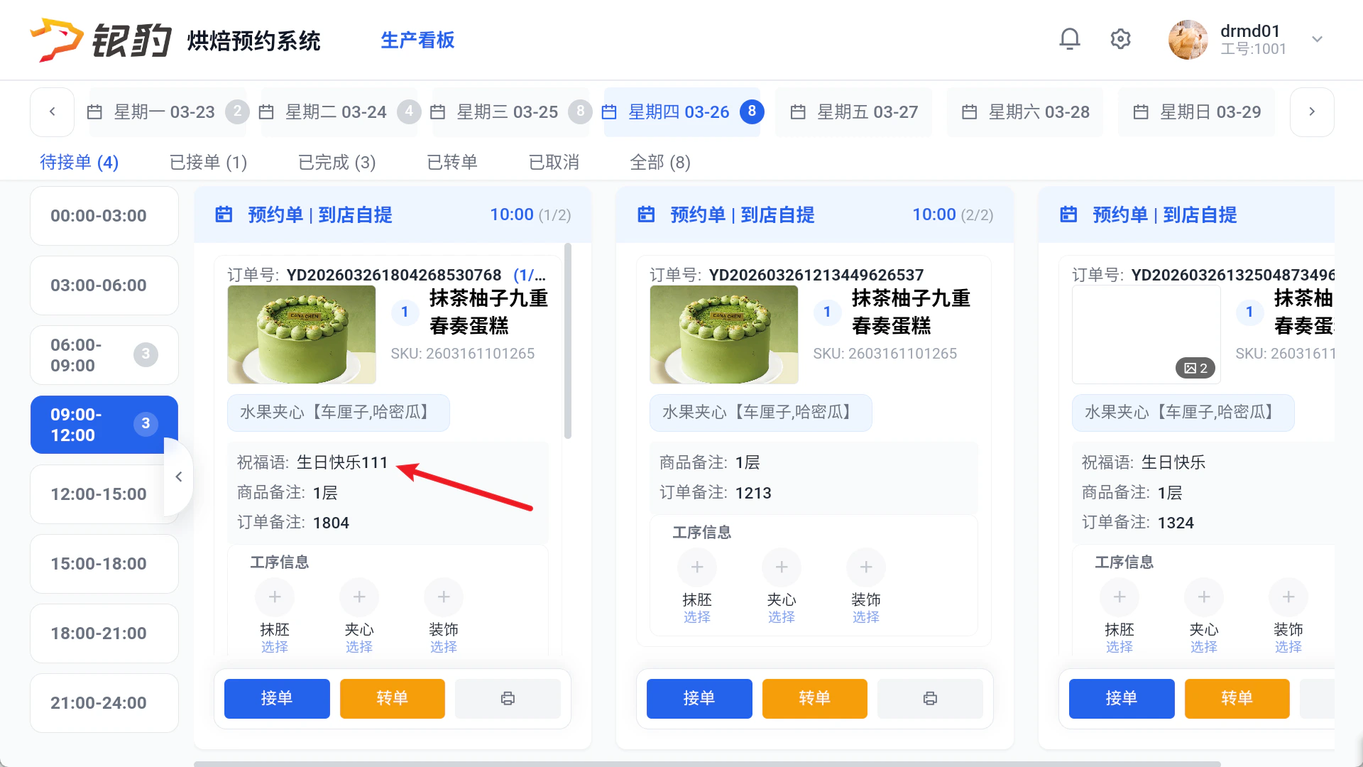Select the 06:00-09:00 time slot
This screenshot has width=1363, height=767.
(104, 355)
